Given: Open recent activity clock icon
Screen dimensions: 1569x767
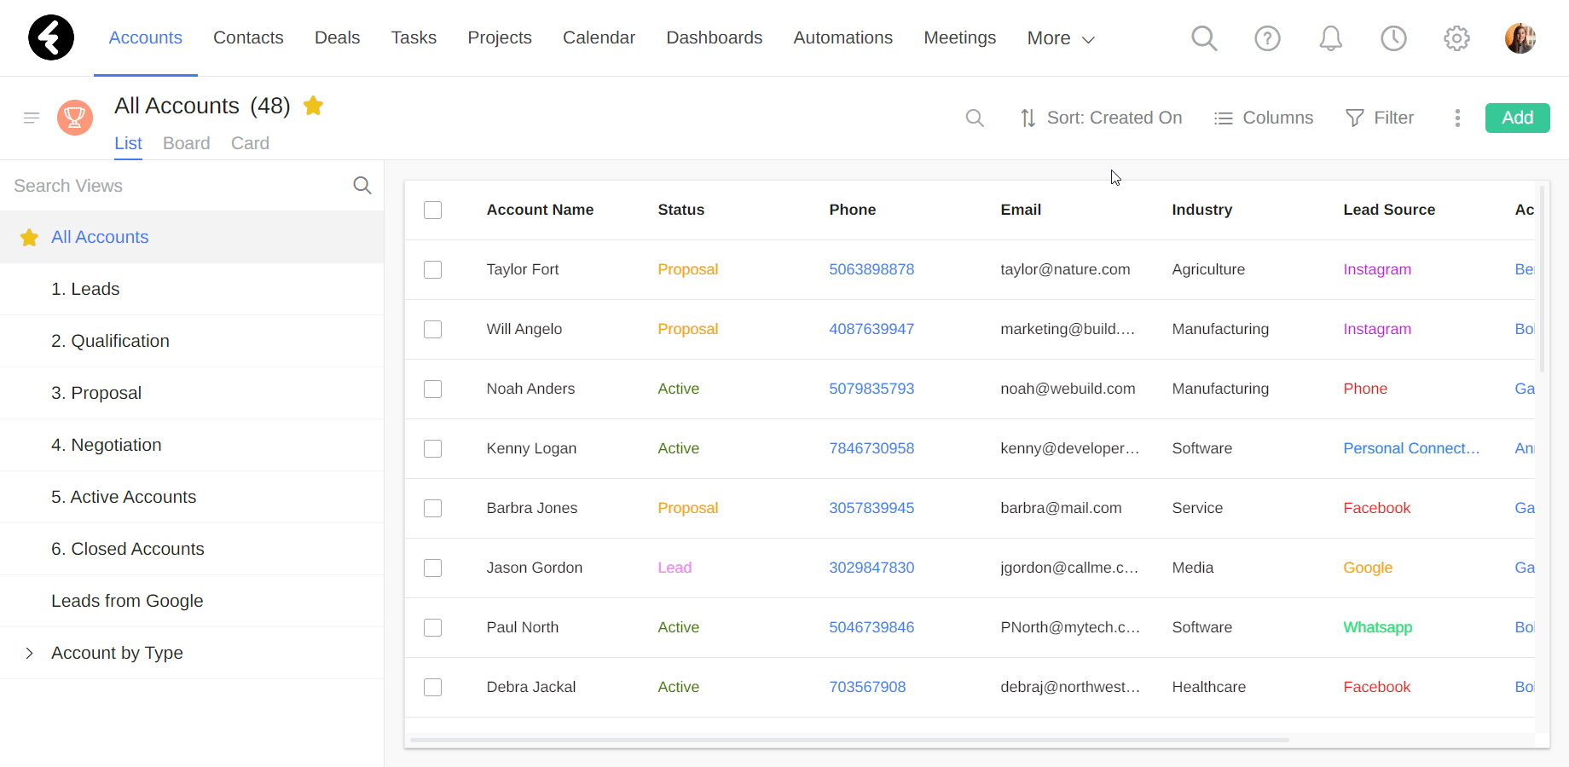Looking at the screenshot, I should point(1393,37).
